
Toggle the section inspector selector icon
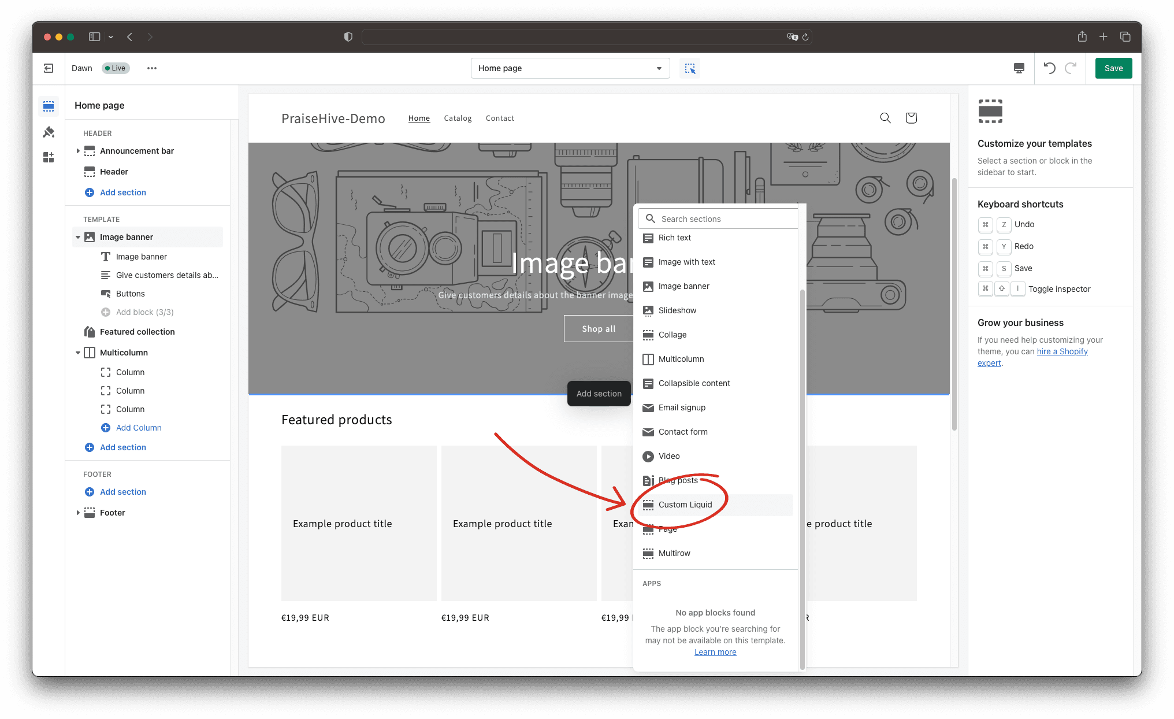[x=690, y=68]
